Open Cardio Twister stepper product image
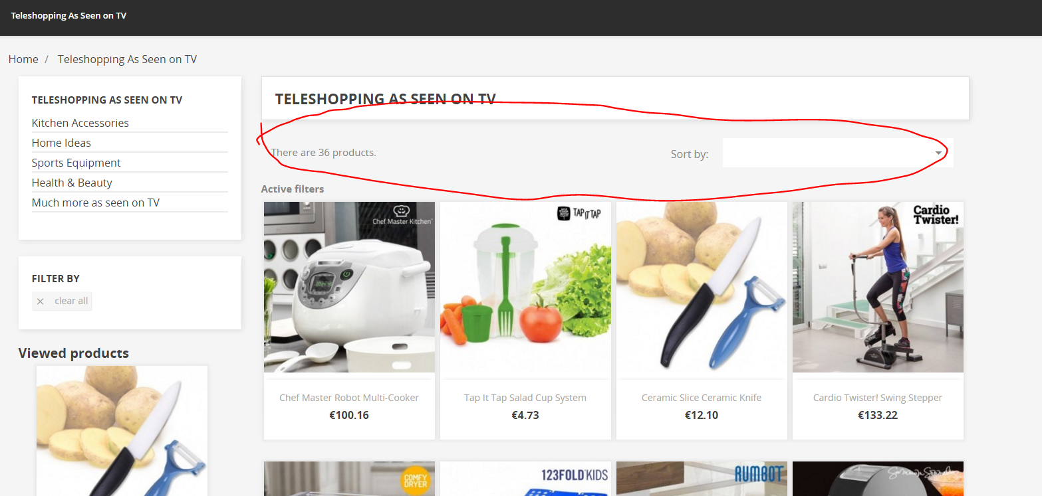Viewport: 1042px width, 496px height. pos(878,288)
